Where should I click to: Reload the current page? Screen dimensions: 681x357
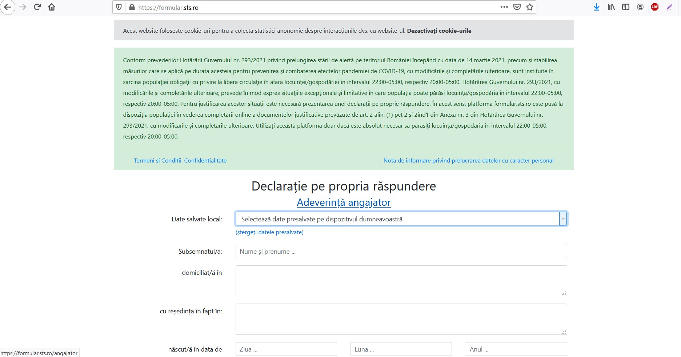[37, 7]
